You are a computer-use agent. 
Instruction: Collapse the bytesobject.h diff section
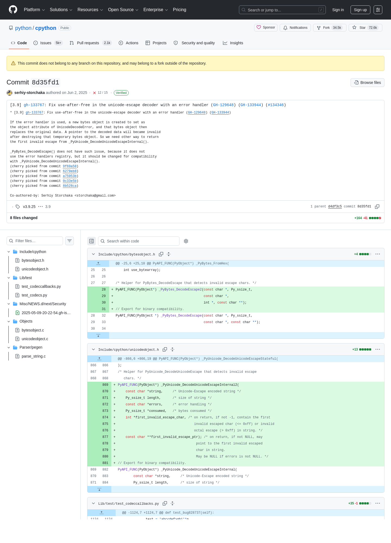tap(93, 254)
